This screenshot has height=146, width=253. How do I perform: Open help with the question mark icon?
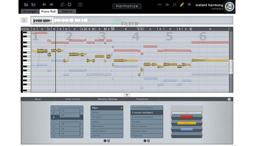point(80,5)
